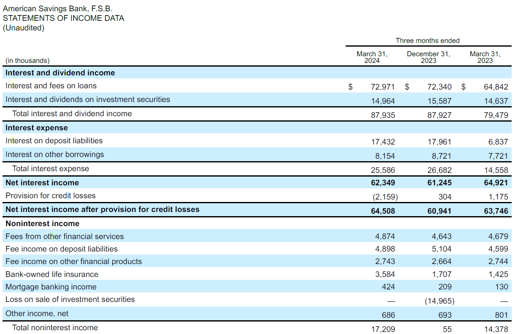Image resolution: width=515 pixels, height=334 pixels.
Task: Click the value 17,432
Action: pos(383,142)
